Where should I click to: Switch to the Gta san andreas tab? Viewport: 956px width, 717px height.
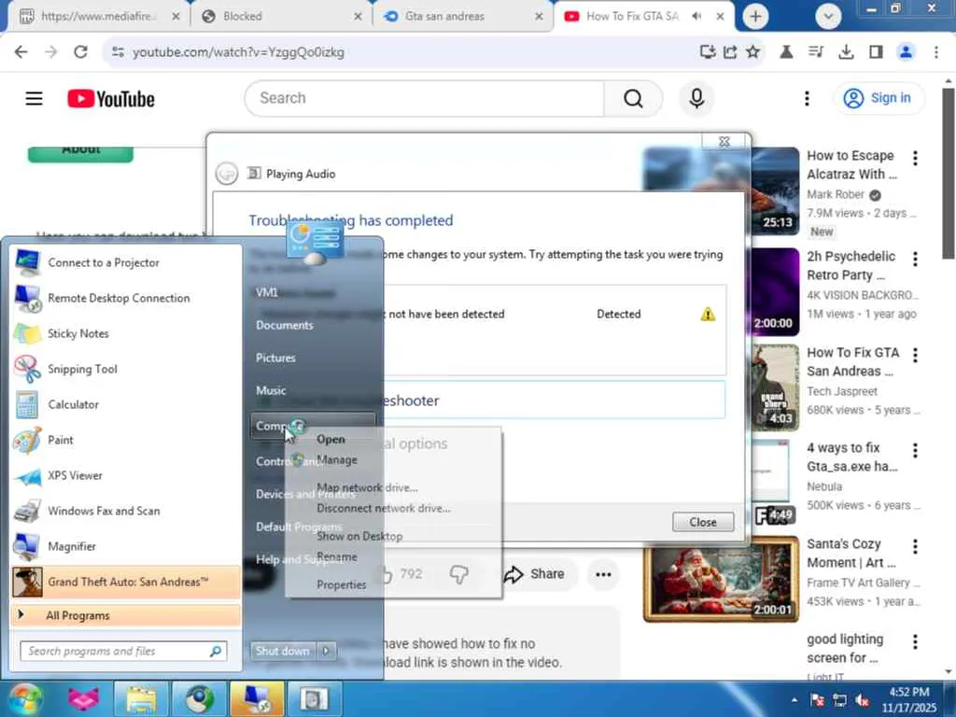pyautogui.click(x=462, y=17)
